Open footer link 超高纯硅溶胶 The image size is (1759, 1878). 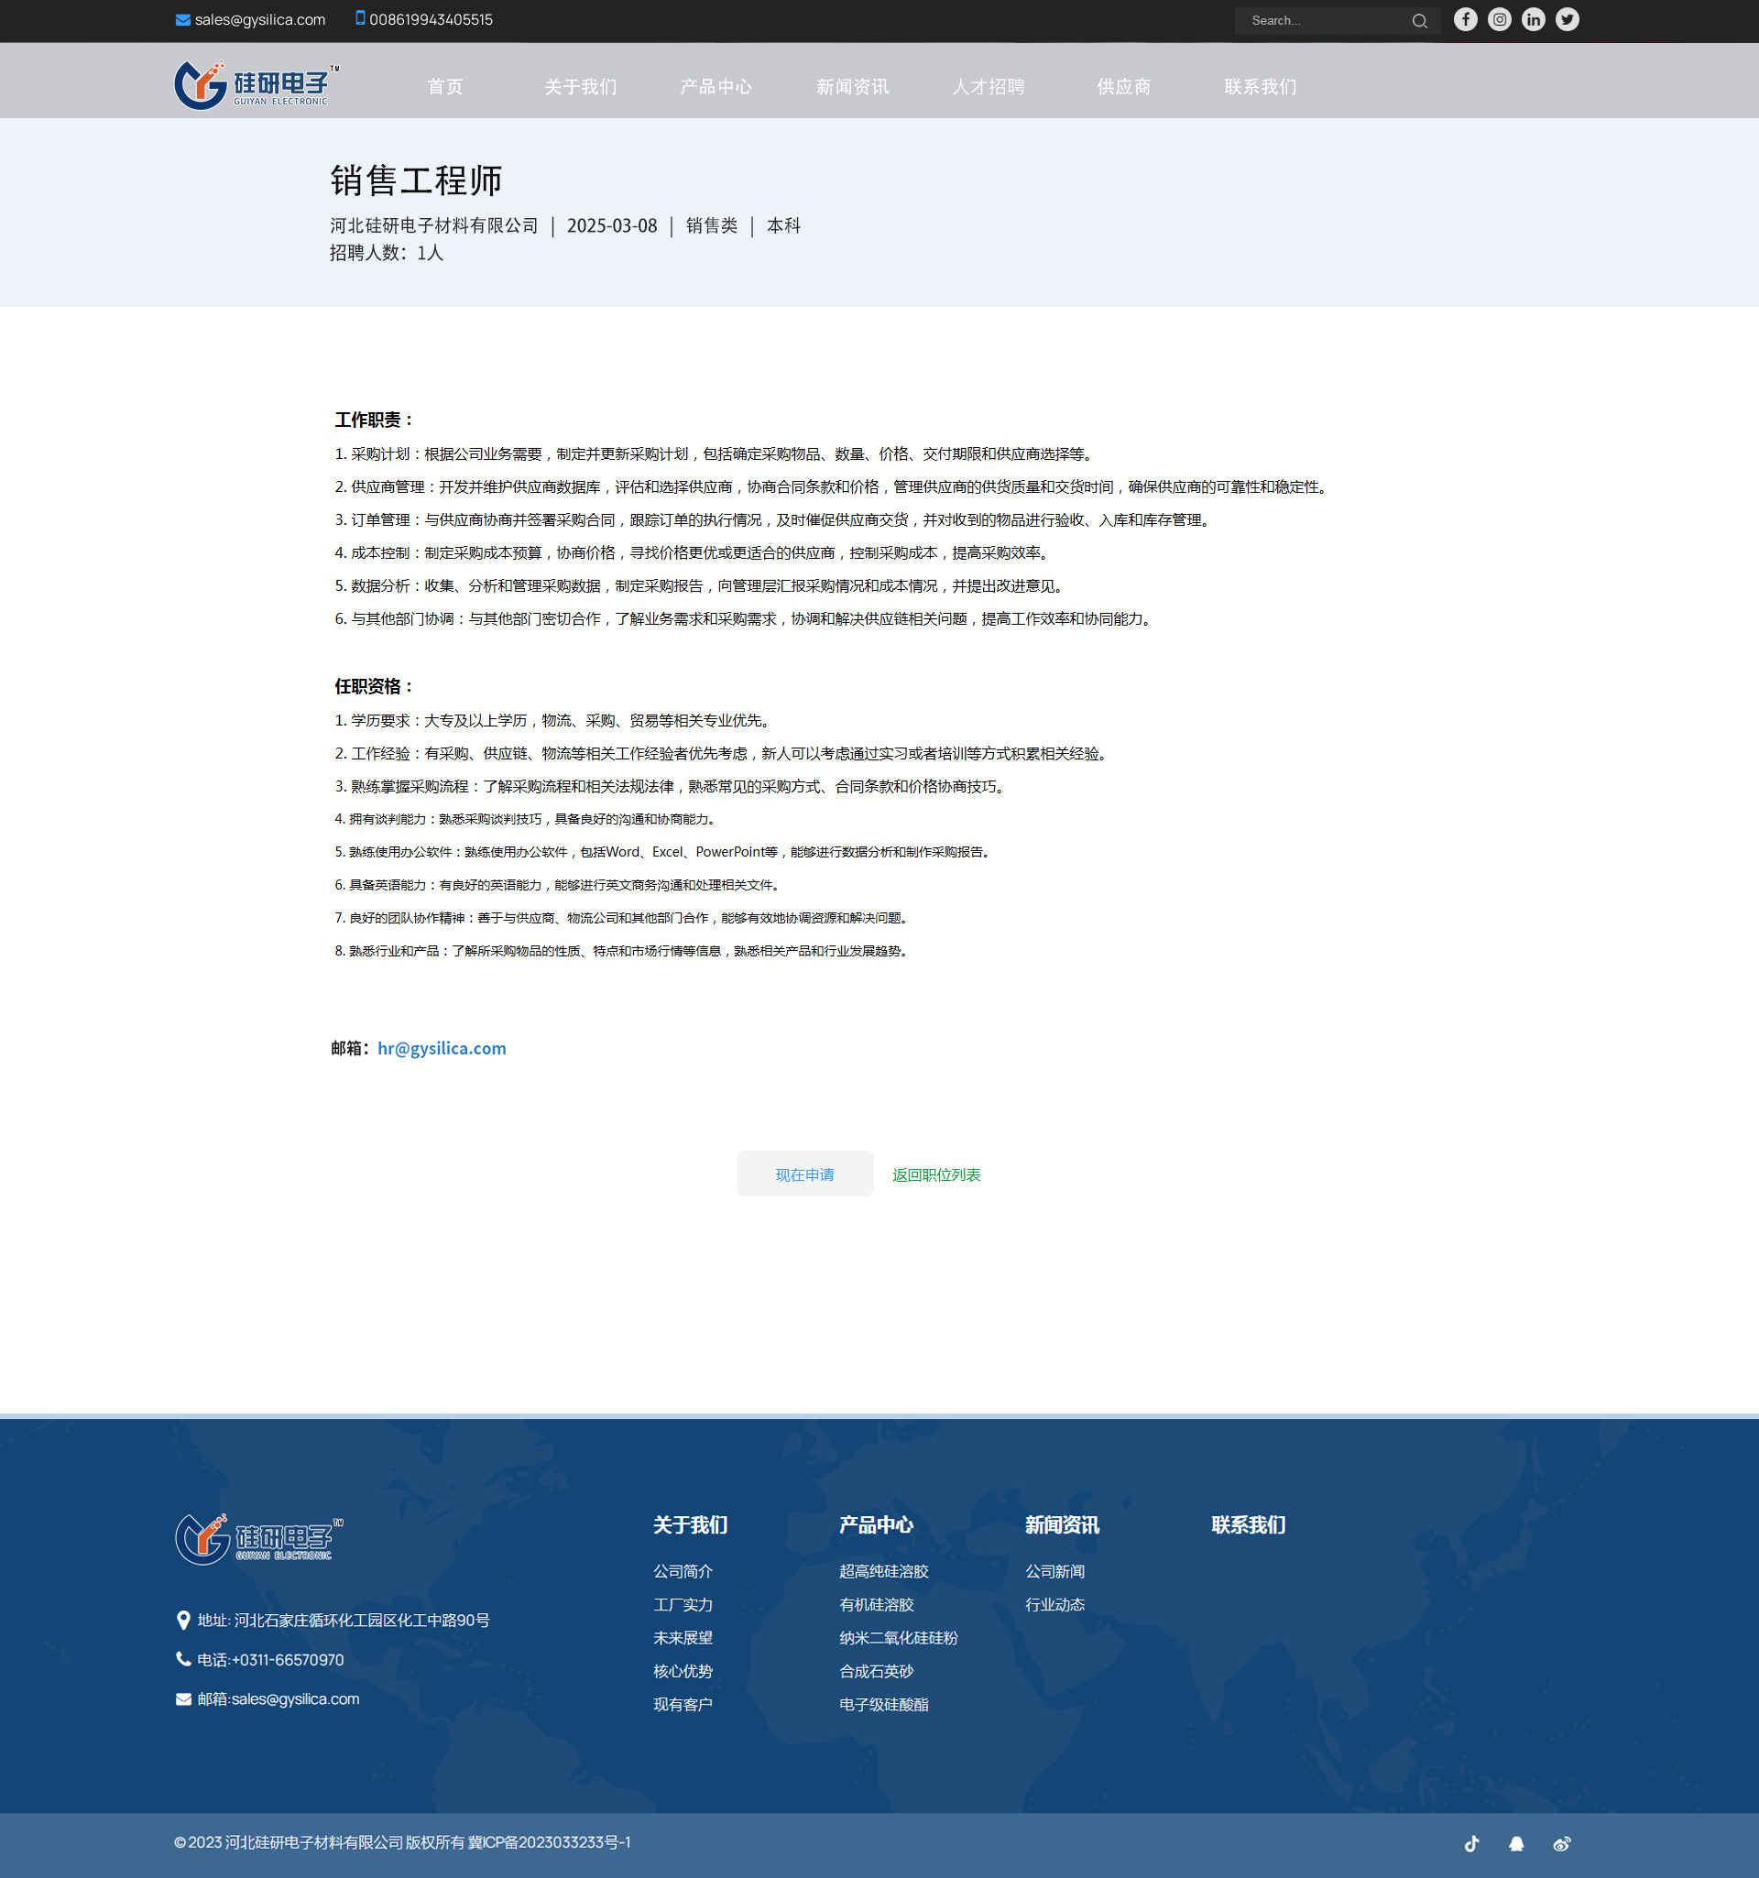tap(884, 1571)
